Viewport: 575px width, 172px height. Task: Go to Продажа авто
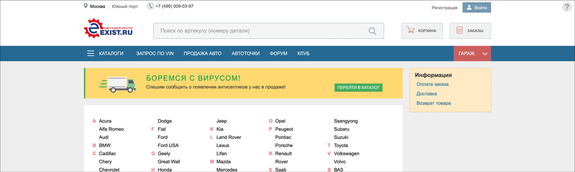203,54
